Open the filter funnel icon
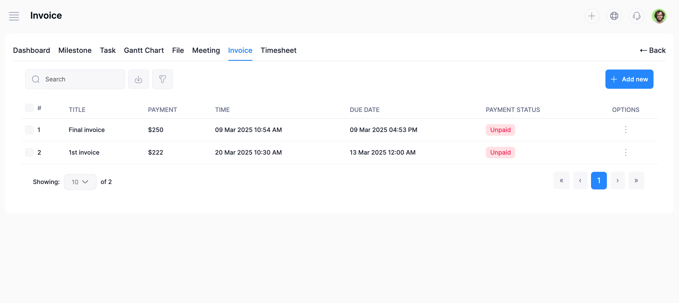679x303 pixels. (x=163, y=79)
